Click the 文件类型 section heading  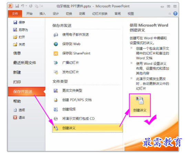click(60, 81)
